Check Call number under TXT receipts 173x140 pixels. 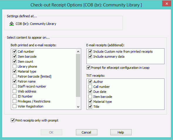pos(90,87)
